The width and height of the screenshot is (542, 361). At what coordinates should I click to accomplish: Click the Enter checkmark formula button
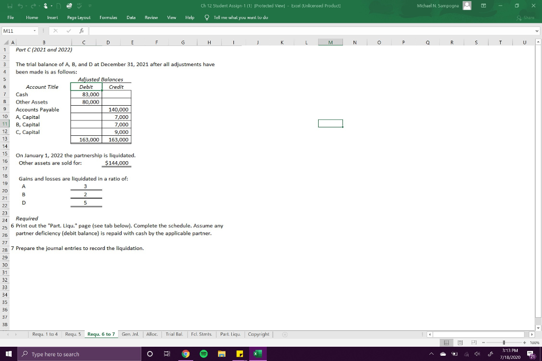point(68,31)
